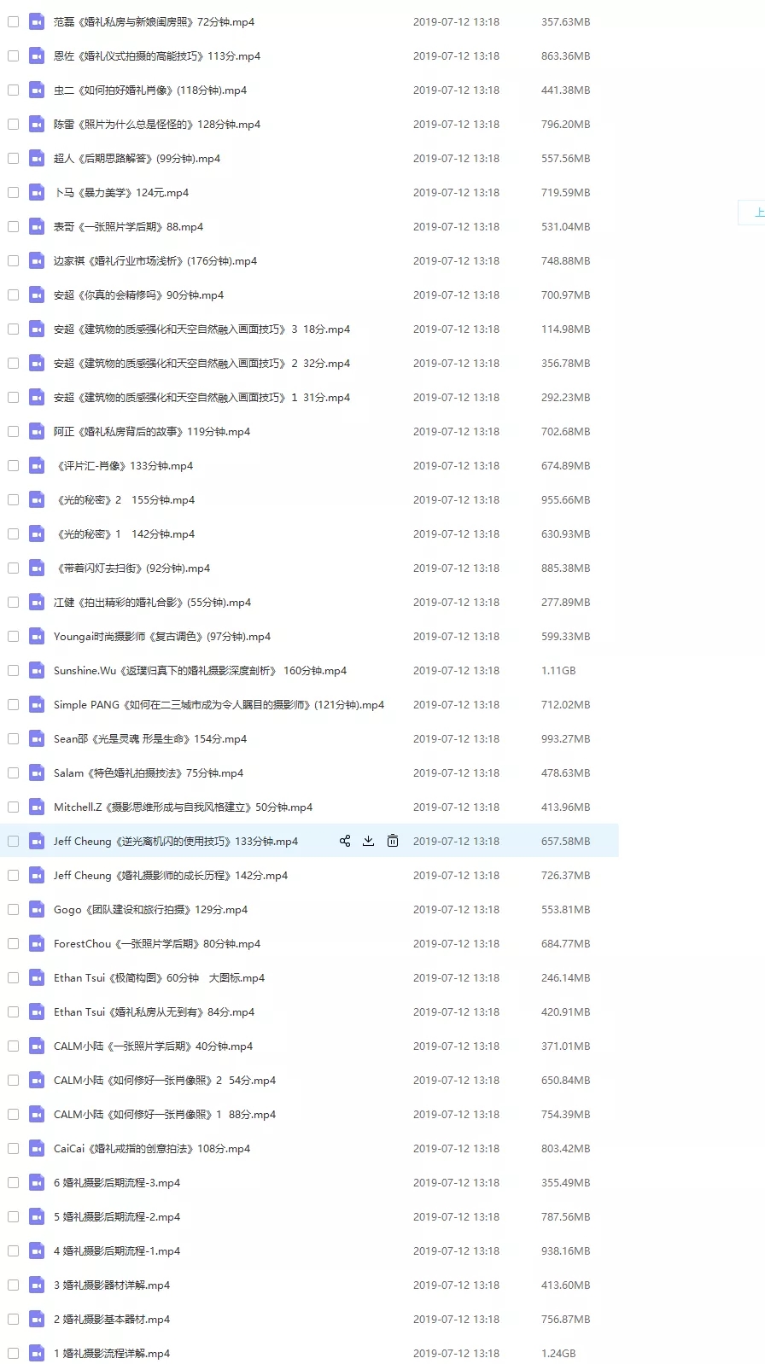
Task: Tick checkbox for 安超 建筑物的质感强化 1 31分.mp4
Action: click(x=13, y=397)
